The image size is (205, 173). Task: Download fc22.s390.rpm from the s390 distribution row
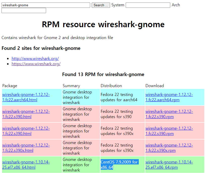tap(169, 114)
